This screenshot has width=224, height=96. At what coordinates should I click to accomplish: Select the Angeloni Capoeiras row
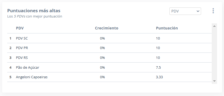(109, 77)
